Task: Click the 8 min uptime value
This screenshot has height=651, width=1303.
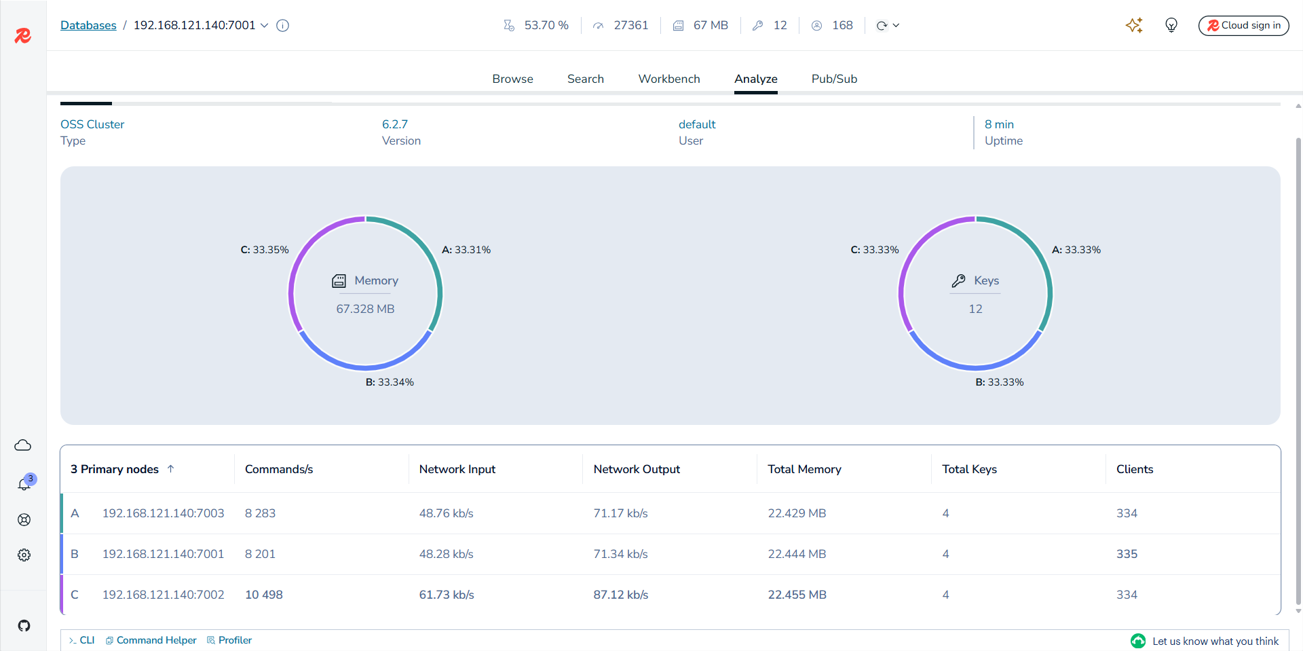Action: tap(999, 124)
